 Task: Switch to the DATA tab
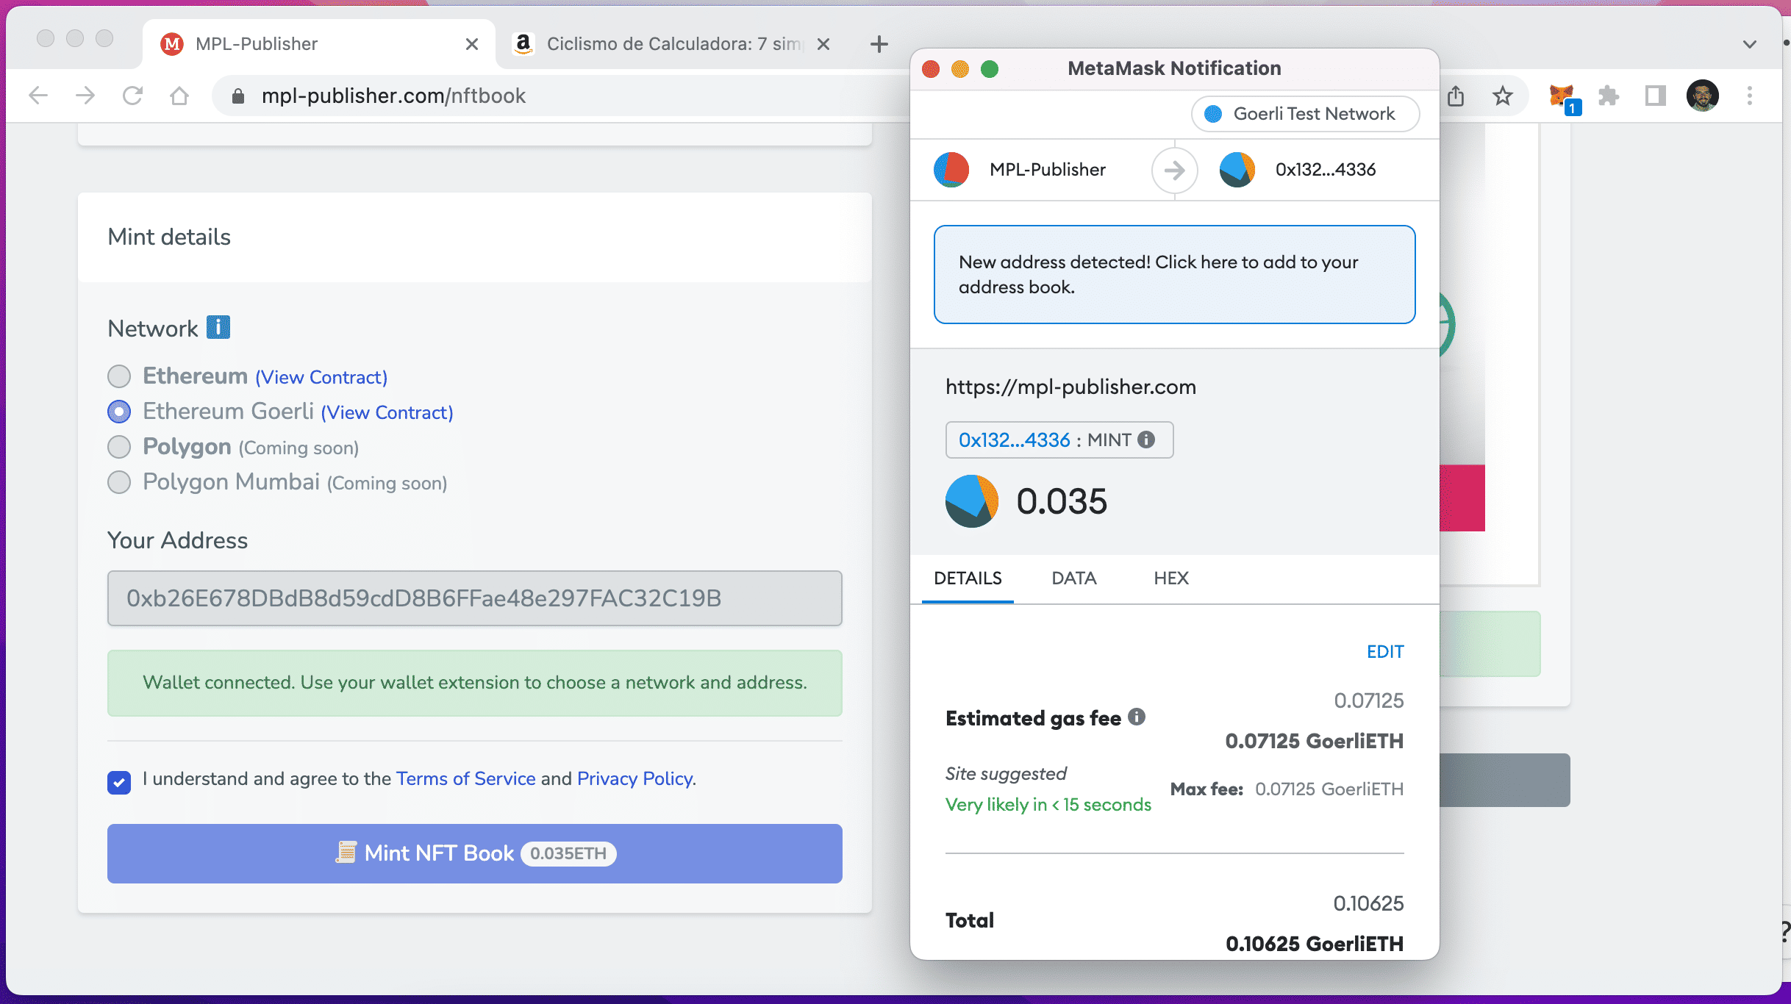tap(1074, 578)
